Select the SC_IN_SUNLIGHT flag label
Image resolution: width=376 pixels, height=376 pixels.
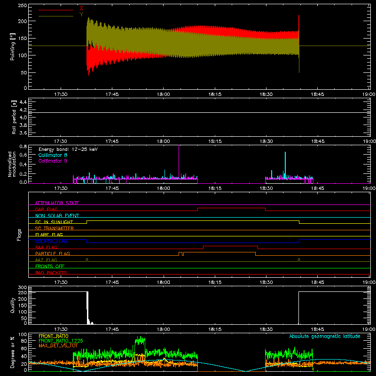click(54, 222)
